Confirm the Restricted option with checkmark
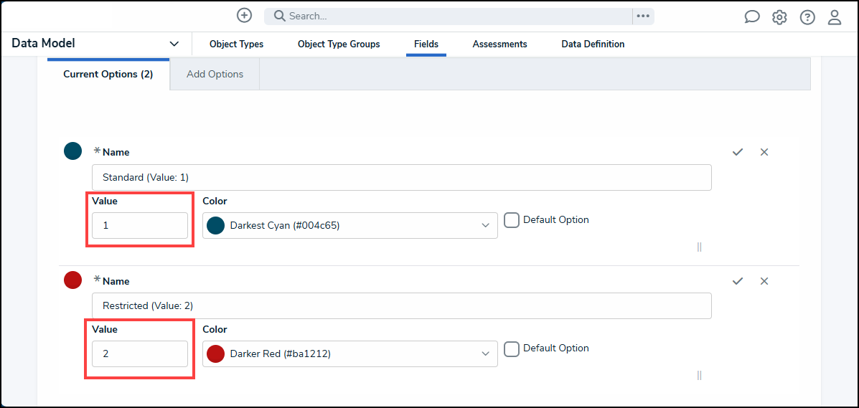 pos(738,281)
